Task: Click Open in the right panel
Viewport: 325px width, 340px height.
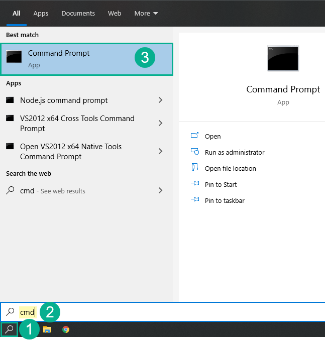Action: (x=212, y=136)
